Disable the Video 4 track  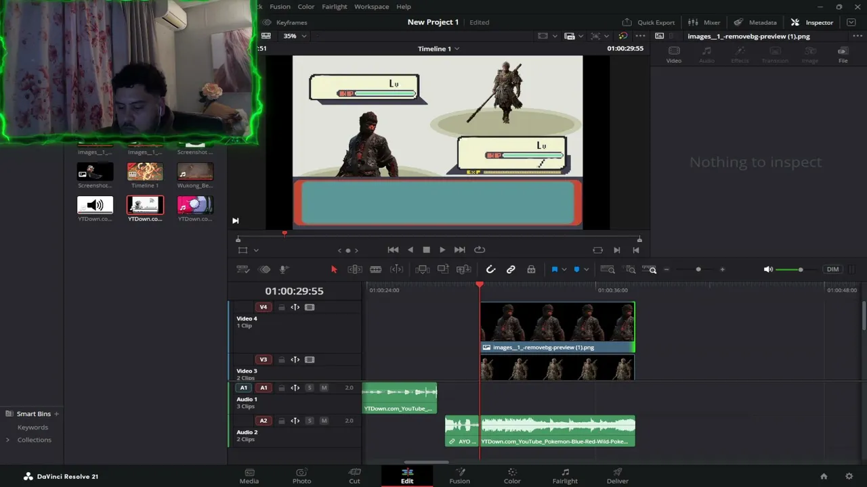coord(310,307)
